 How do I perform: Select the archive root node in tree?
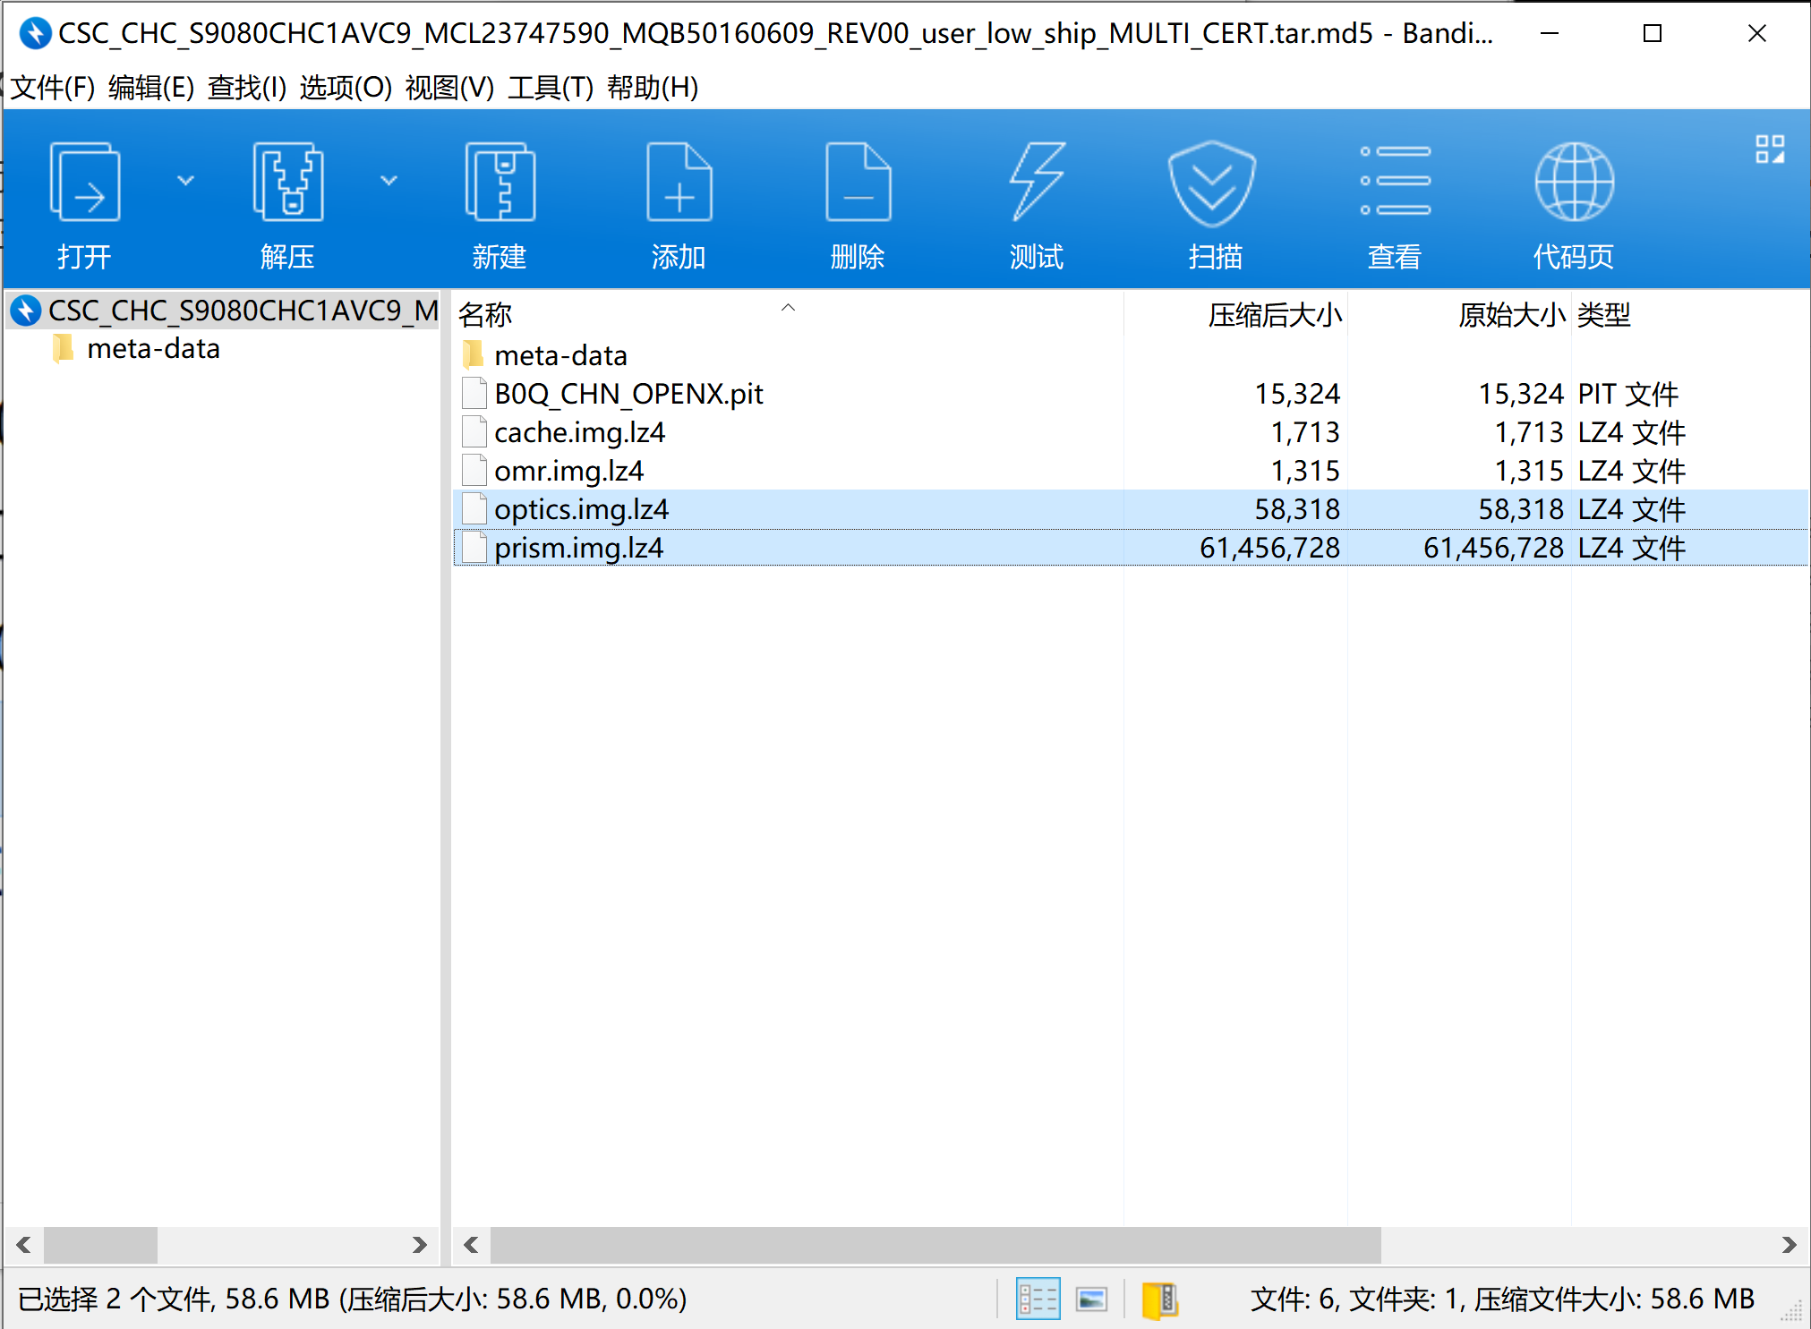point(224,311)
